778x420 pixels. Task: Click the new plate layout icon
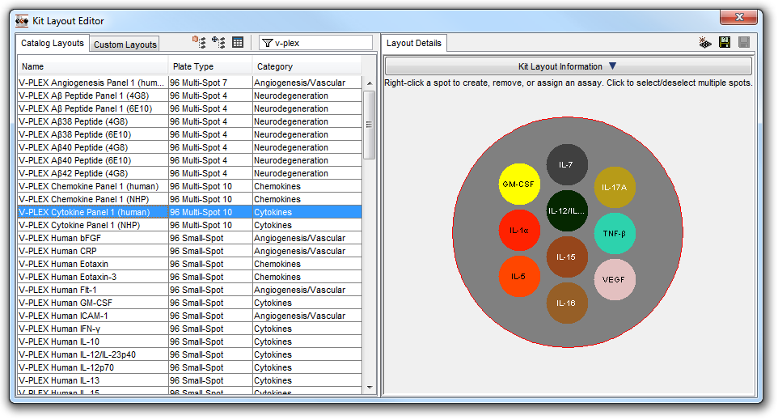[704, 43]
